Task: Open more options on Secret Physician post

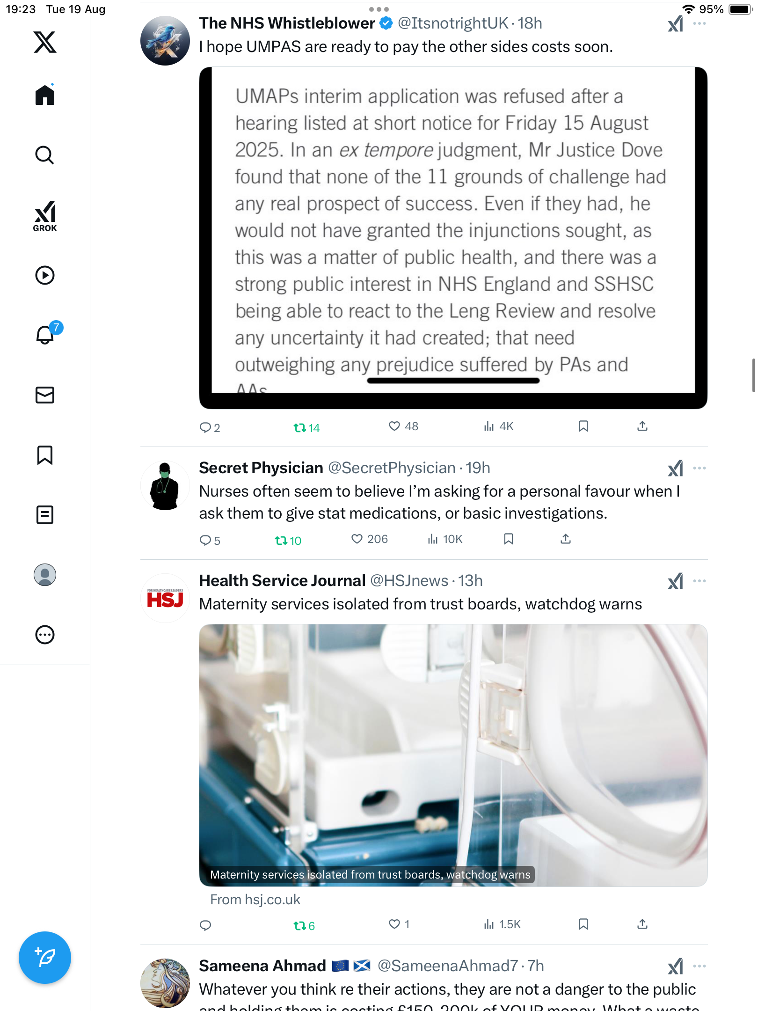Action: (700, 468)
